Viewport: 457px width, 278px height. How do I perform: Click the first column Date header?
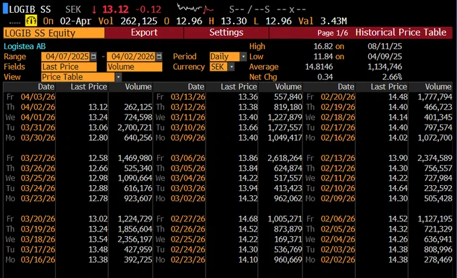point(46,87)
